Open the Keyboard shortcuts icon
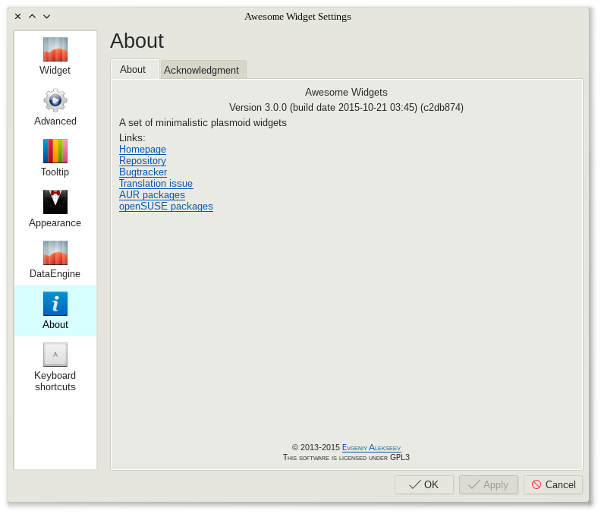Image resolution: width=601 pixels, height=514 pixels. coord(55,355)
